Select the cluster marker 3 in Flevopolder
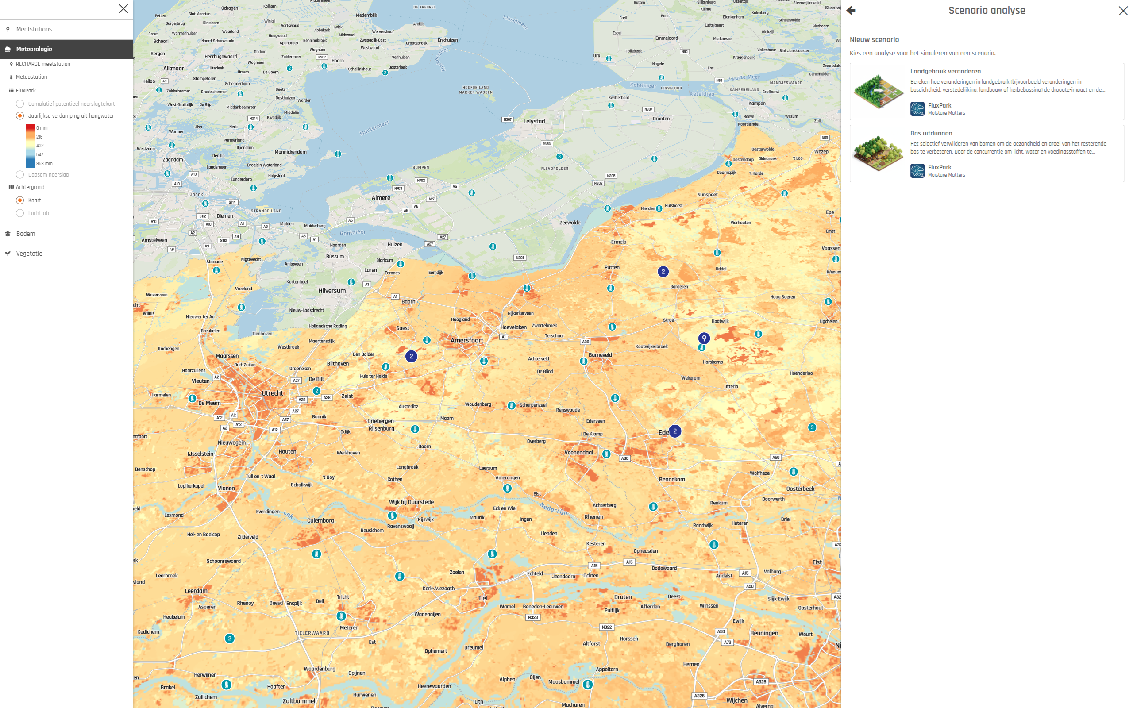The image size is (1133, 708). coord(559,156)
